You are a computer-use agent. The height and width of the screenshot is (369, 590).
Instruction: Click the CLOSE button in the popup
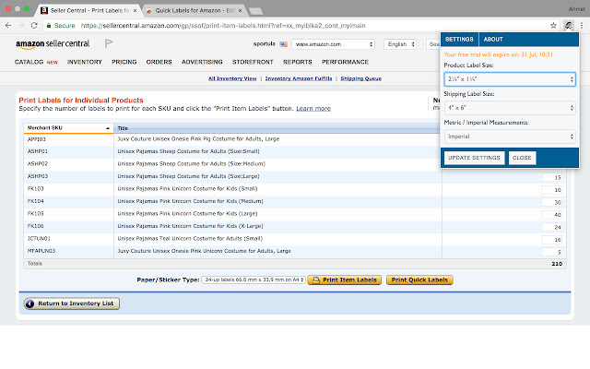522,158
